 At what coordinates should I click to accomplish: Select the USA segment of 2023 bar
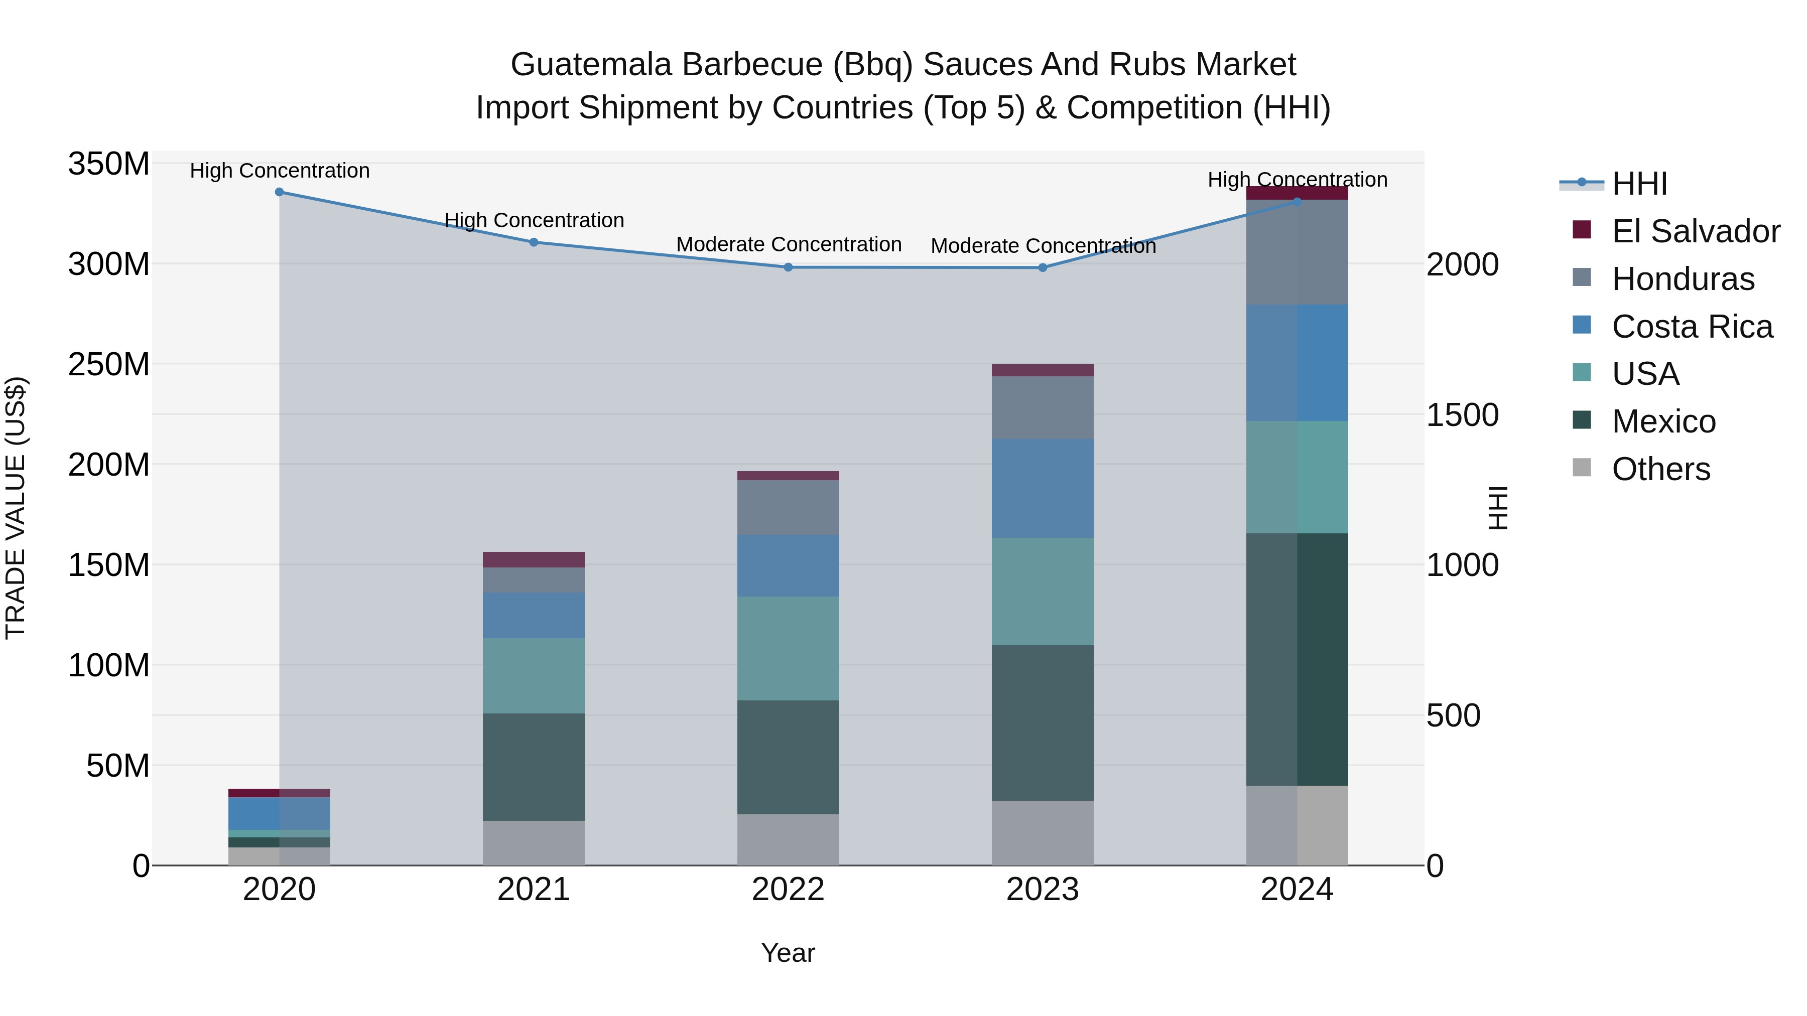coord(1043,591)
